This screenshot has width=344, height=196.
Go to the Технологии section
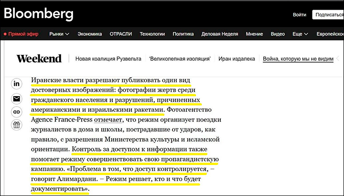coord(152,34)
